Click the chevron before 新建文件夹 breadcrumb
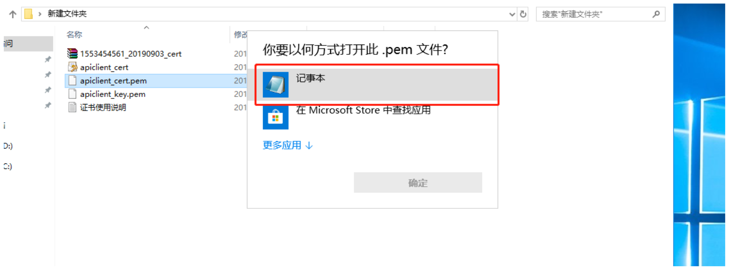Image resolution: width=729 pixels, height=269 pixels. [40, 14]
